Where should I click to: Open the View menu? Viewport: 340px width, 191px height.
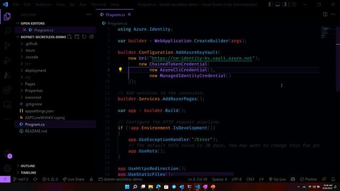[x=60, y=4]
